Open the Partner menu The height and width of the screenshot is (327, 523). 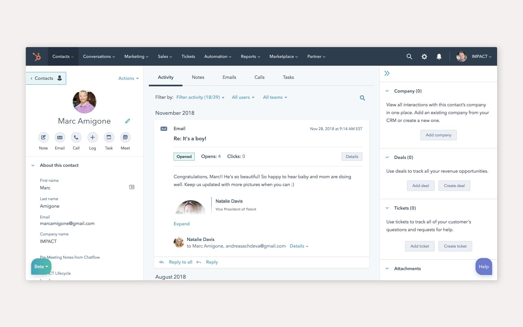point(316,57)
